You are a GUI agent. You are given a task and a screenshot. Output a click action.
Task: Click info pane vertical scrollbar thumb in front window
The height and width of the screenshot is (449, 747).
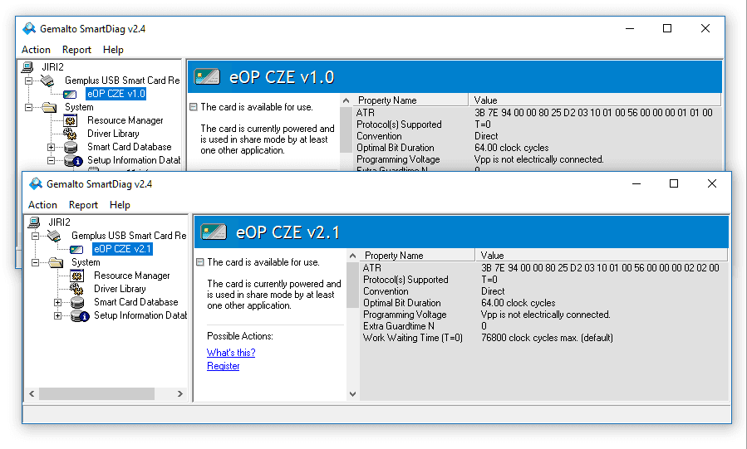[352, 285]
